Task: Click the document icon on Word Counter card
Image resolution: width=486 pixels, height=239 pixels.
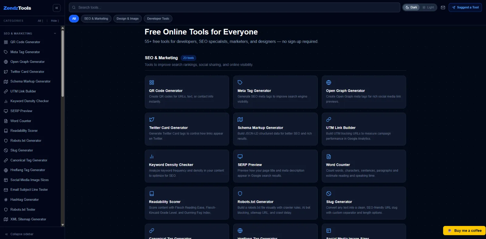Action: pos(329,156)
